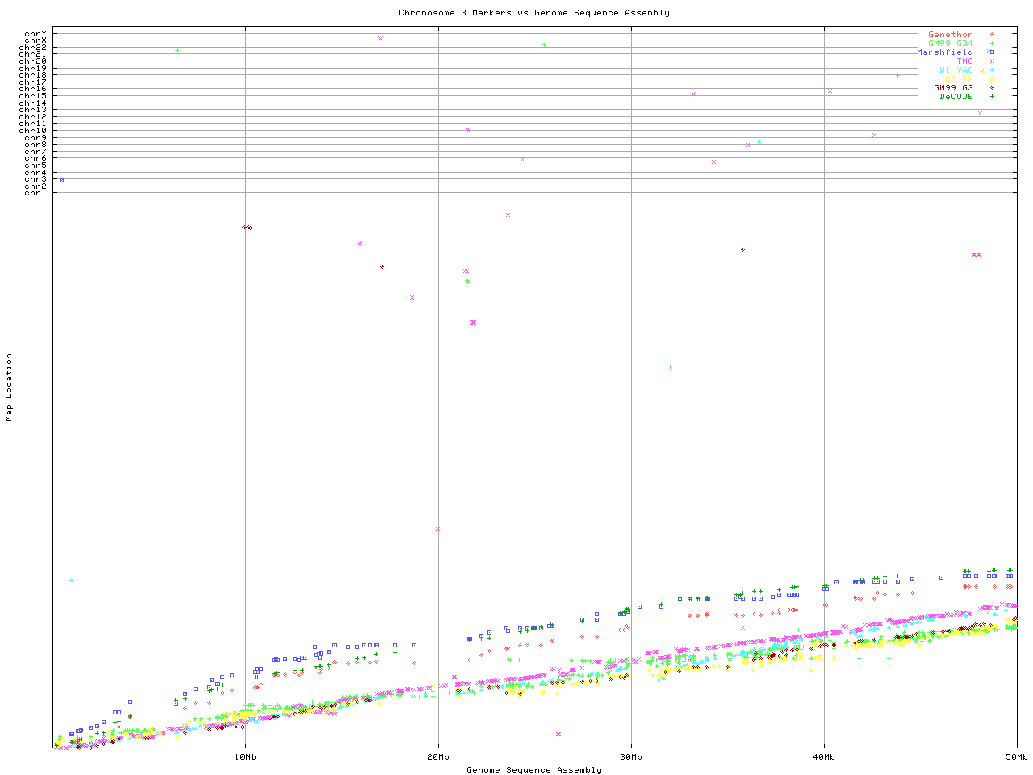Screen dimensions: 1033x775
Task: Click the Genome Sequence Assembly x-axis title
Action: [x=533, y=770]
